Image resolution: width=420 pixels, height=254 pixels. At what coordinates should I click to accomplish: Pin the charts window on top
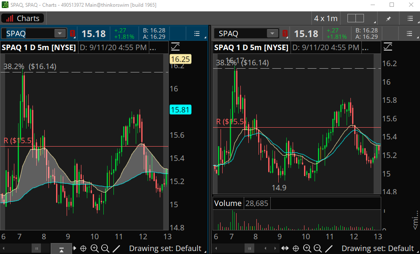click(388, 19)
